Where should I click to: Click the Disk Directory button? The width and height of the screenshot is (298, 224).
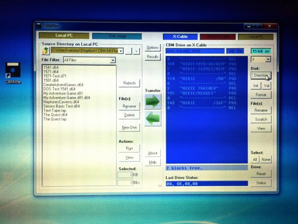click(x=261, y=76)
